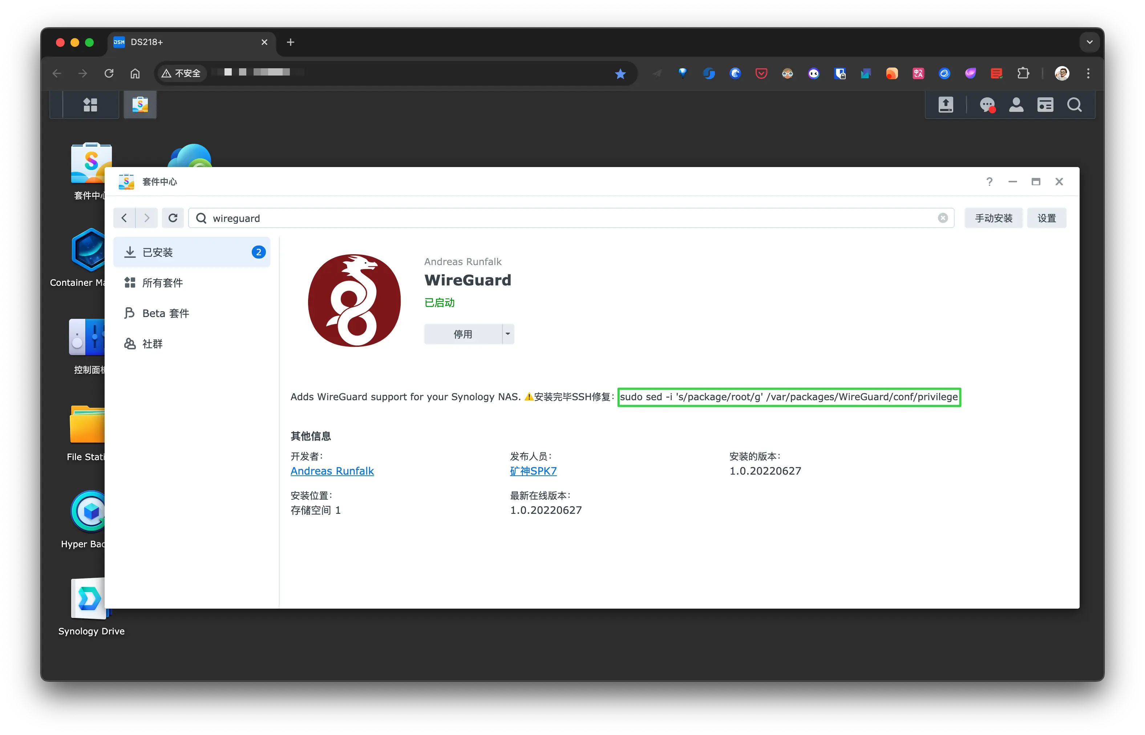1145x735 pixels.
Task: Expand dropdown arrow beside 停用 button
Action: 508,334
